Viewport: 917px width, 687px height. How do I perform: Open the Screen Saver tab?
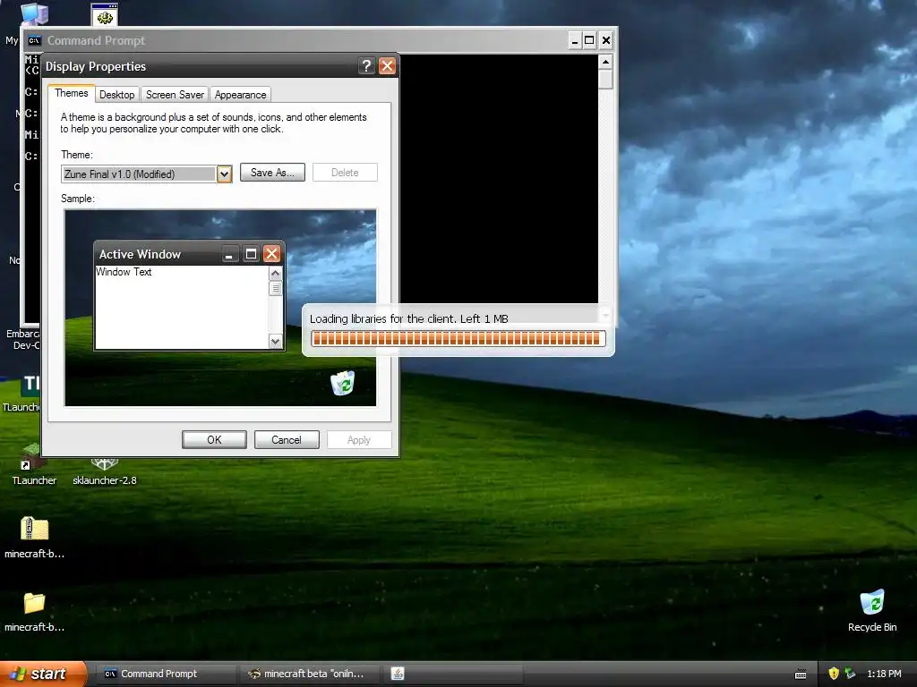(x=175, y=95)
